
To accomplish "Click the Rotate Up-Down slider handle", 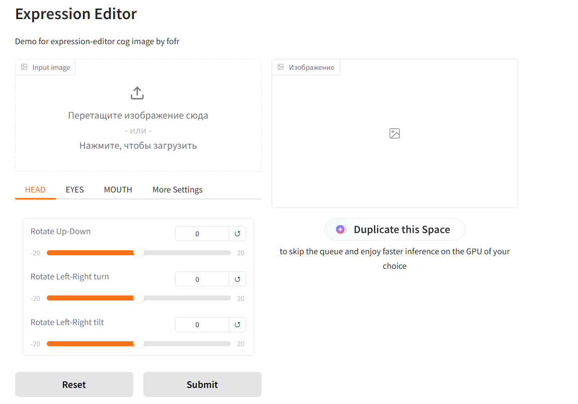I will coord(139,253).
